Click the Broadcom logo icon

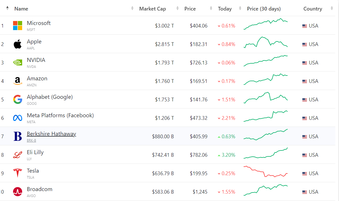tap(18, 192)
